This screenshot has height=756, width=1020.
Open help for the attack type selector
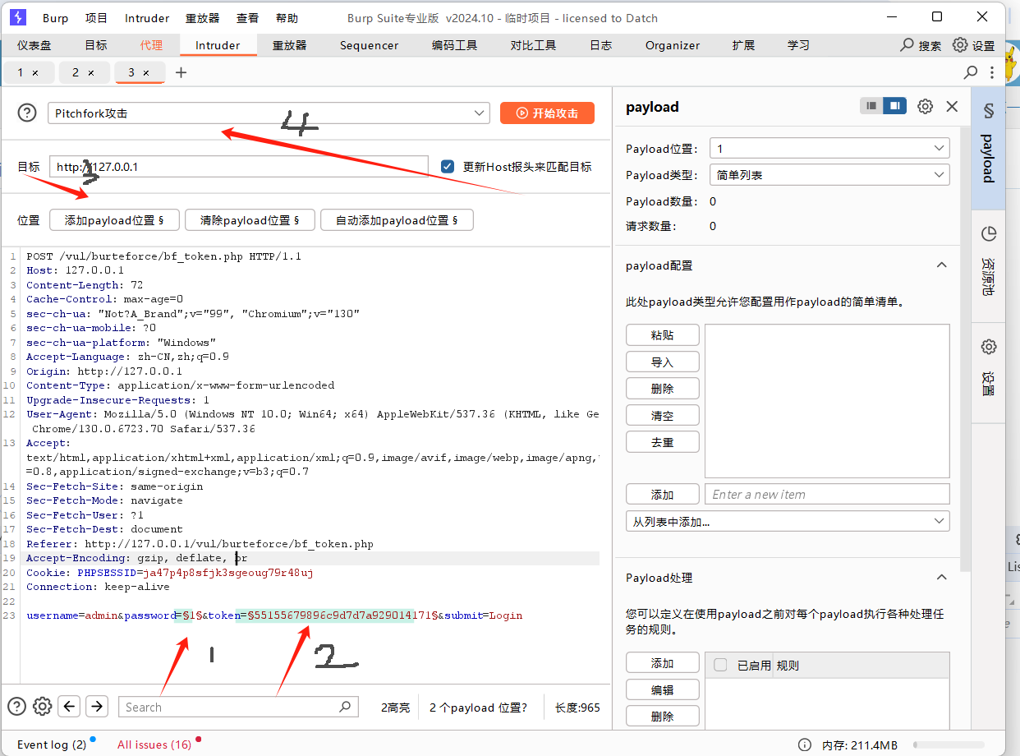(x=27, y=113)
